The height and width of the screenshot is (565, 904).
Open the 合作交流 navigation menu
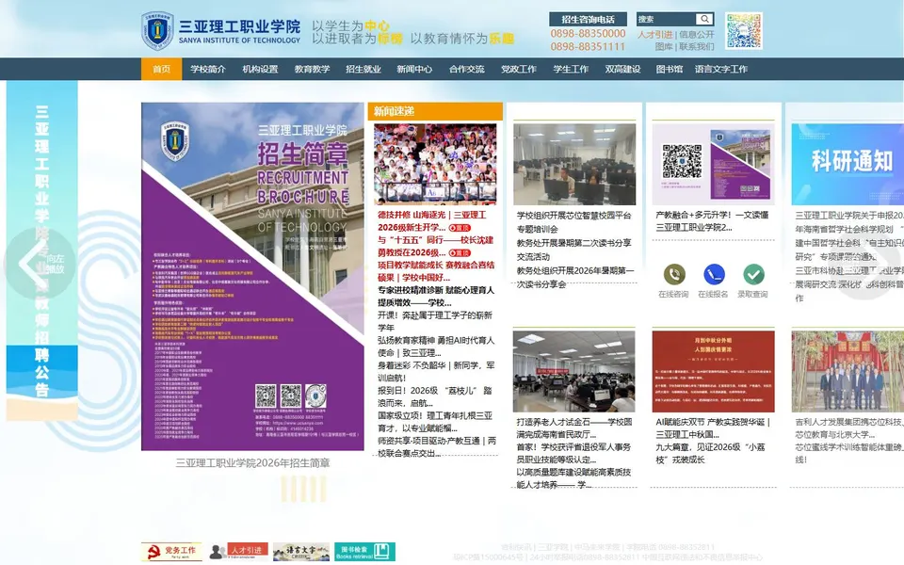[466, 69]
